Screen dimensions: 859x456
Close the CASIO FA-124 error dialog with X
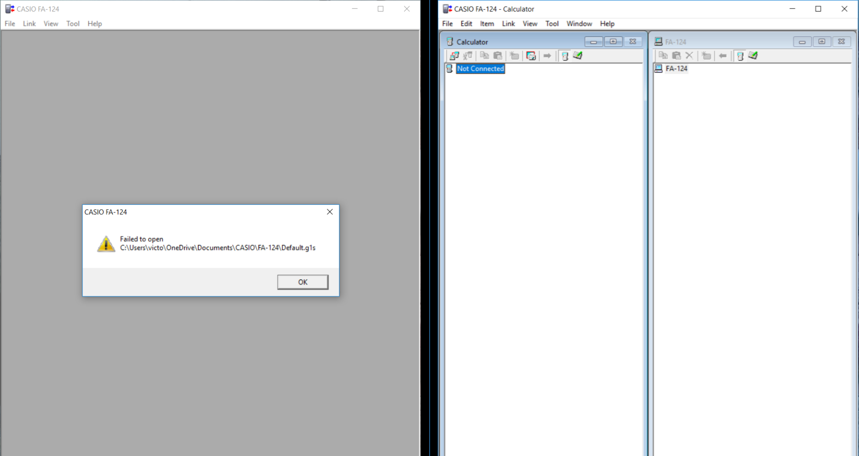330,212
